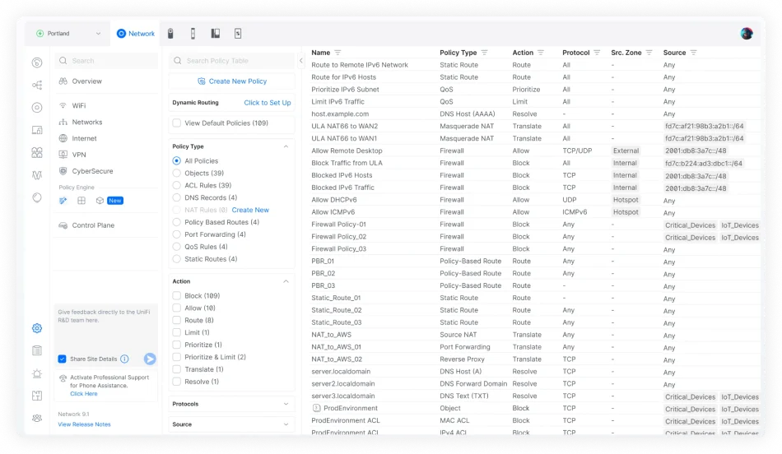
Task: Click the Create New Policy button
Action: [232, 81]
